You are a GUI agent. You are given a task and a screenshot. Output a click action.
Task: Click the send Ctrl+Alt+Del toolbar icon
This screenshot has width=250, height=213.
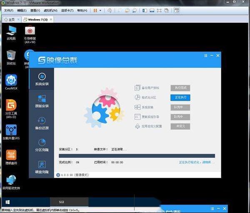point(110,11)
